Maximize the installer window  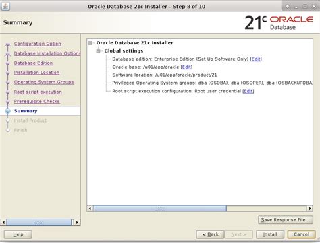[305, 7]
